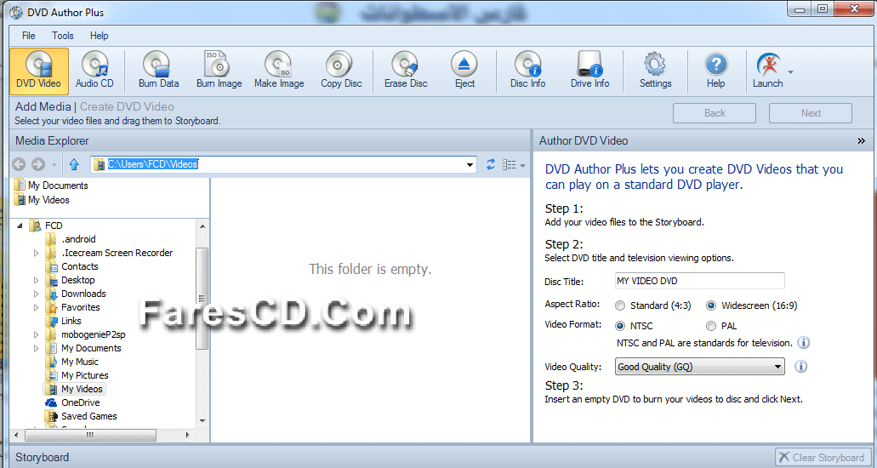Select My Documents shortcut at top
The image size is (877, 468).
[x=58, y=185]
